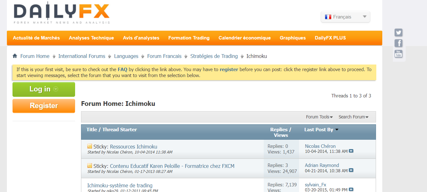Screen dimensions: 427x192
Task: Click the Ressources Ichimoku thread status icon
Action: pyautogui.click(x=89, y=146)
